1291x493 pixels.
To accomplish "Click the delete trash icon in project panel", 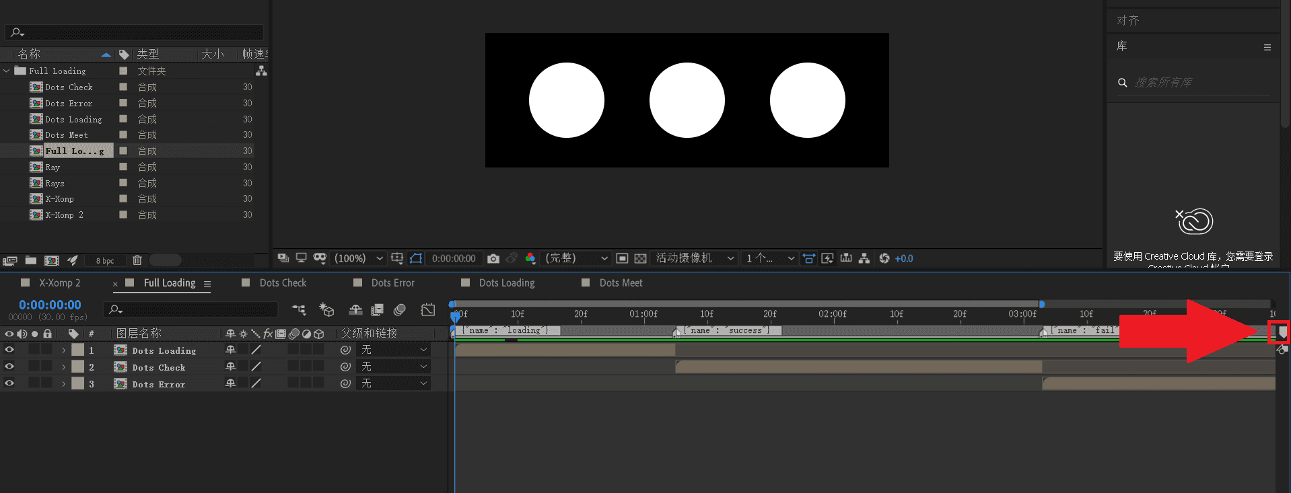I will pyautogui.click(x=137, y=260).
